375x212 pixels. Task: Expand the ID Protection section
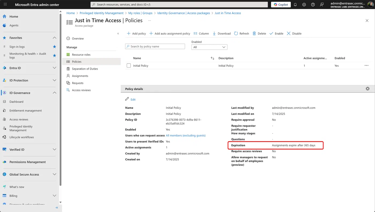(54, 80)
